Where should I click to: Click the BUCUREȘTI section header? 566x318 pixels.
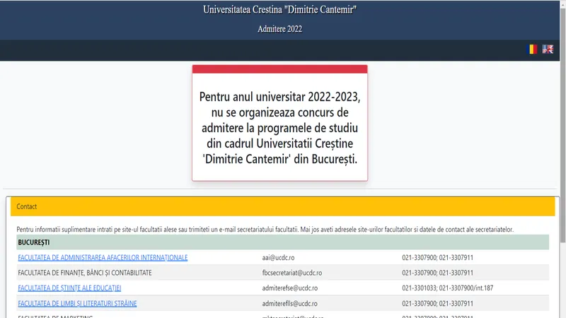pos(282,242)
